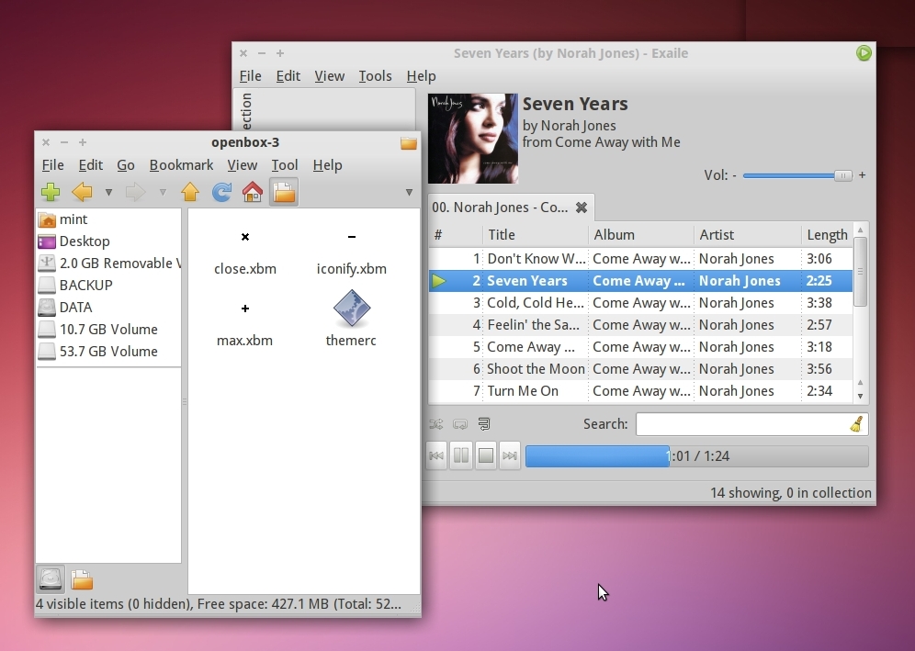
Task: Sort playlist by Length column header
Action: [x=827, y=234]
